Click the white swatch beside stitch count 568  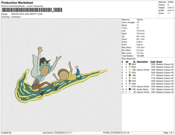pyautogui.click(x=130, y=70)
